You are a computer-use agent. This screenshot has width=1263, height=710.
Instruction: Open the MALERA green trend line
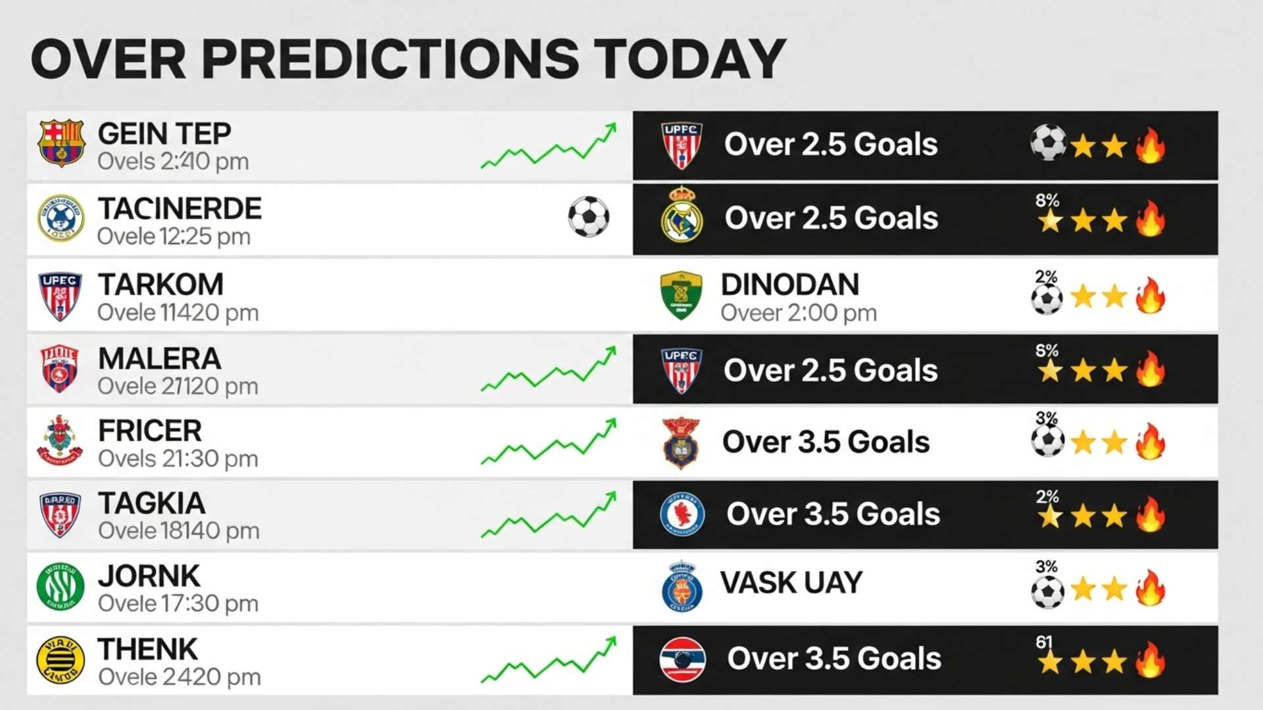pos(549,369)
